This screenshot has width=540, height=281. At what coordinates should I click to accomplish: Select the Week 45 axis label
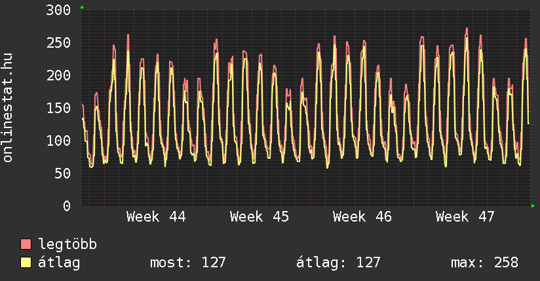[259, 217]
